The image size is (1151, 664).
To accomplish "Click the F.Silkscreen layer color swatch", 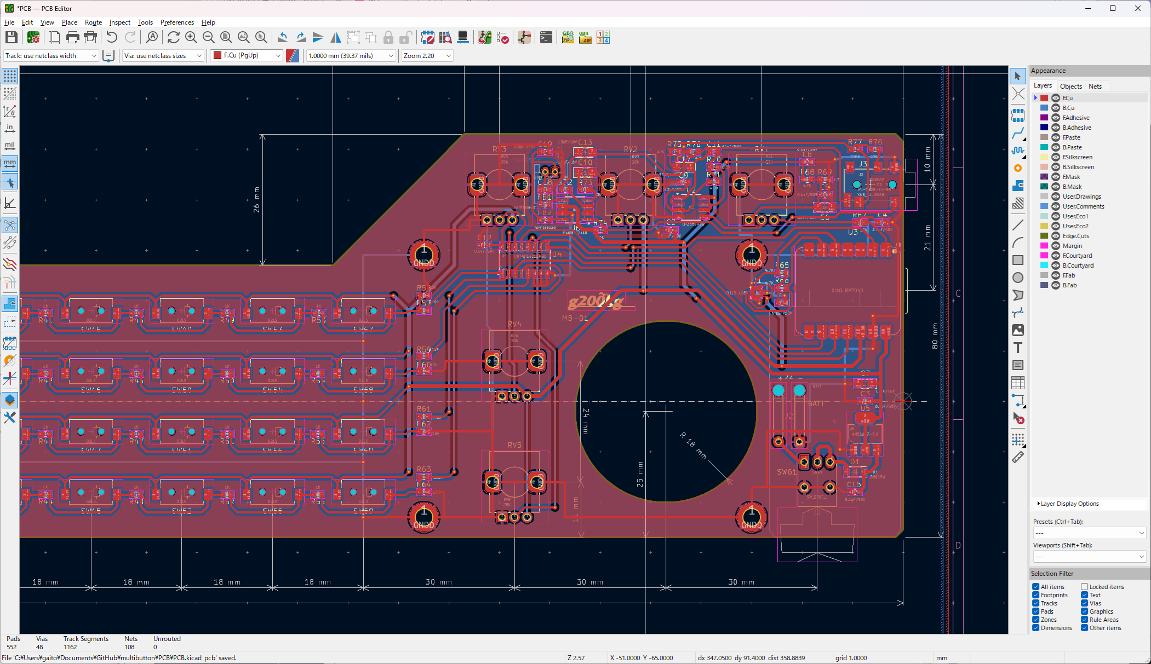I will pos(1044,157).
